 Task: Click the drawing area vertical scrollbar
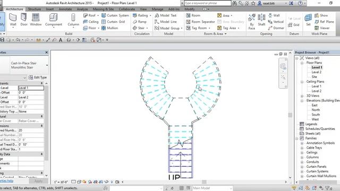290,115
